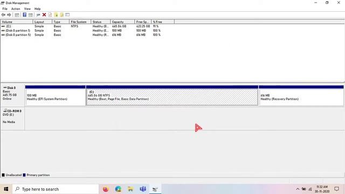Click the red X Delete toolbar icon
This screenshot has height=194, width=345.
coord(44,15)
